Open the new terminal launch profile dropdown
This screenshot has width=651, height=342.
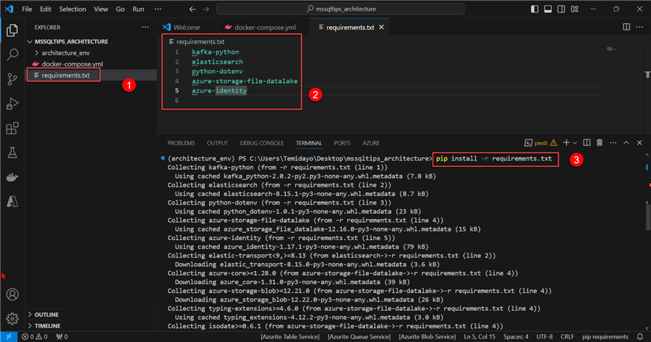[x=575, y=143]
